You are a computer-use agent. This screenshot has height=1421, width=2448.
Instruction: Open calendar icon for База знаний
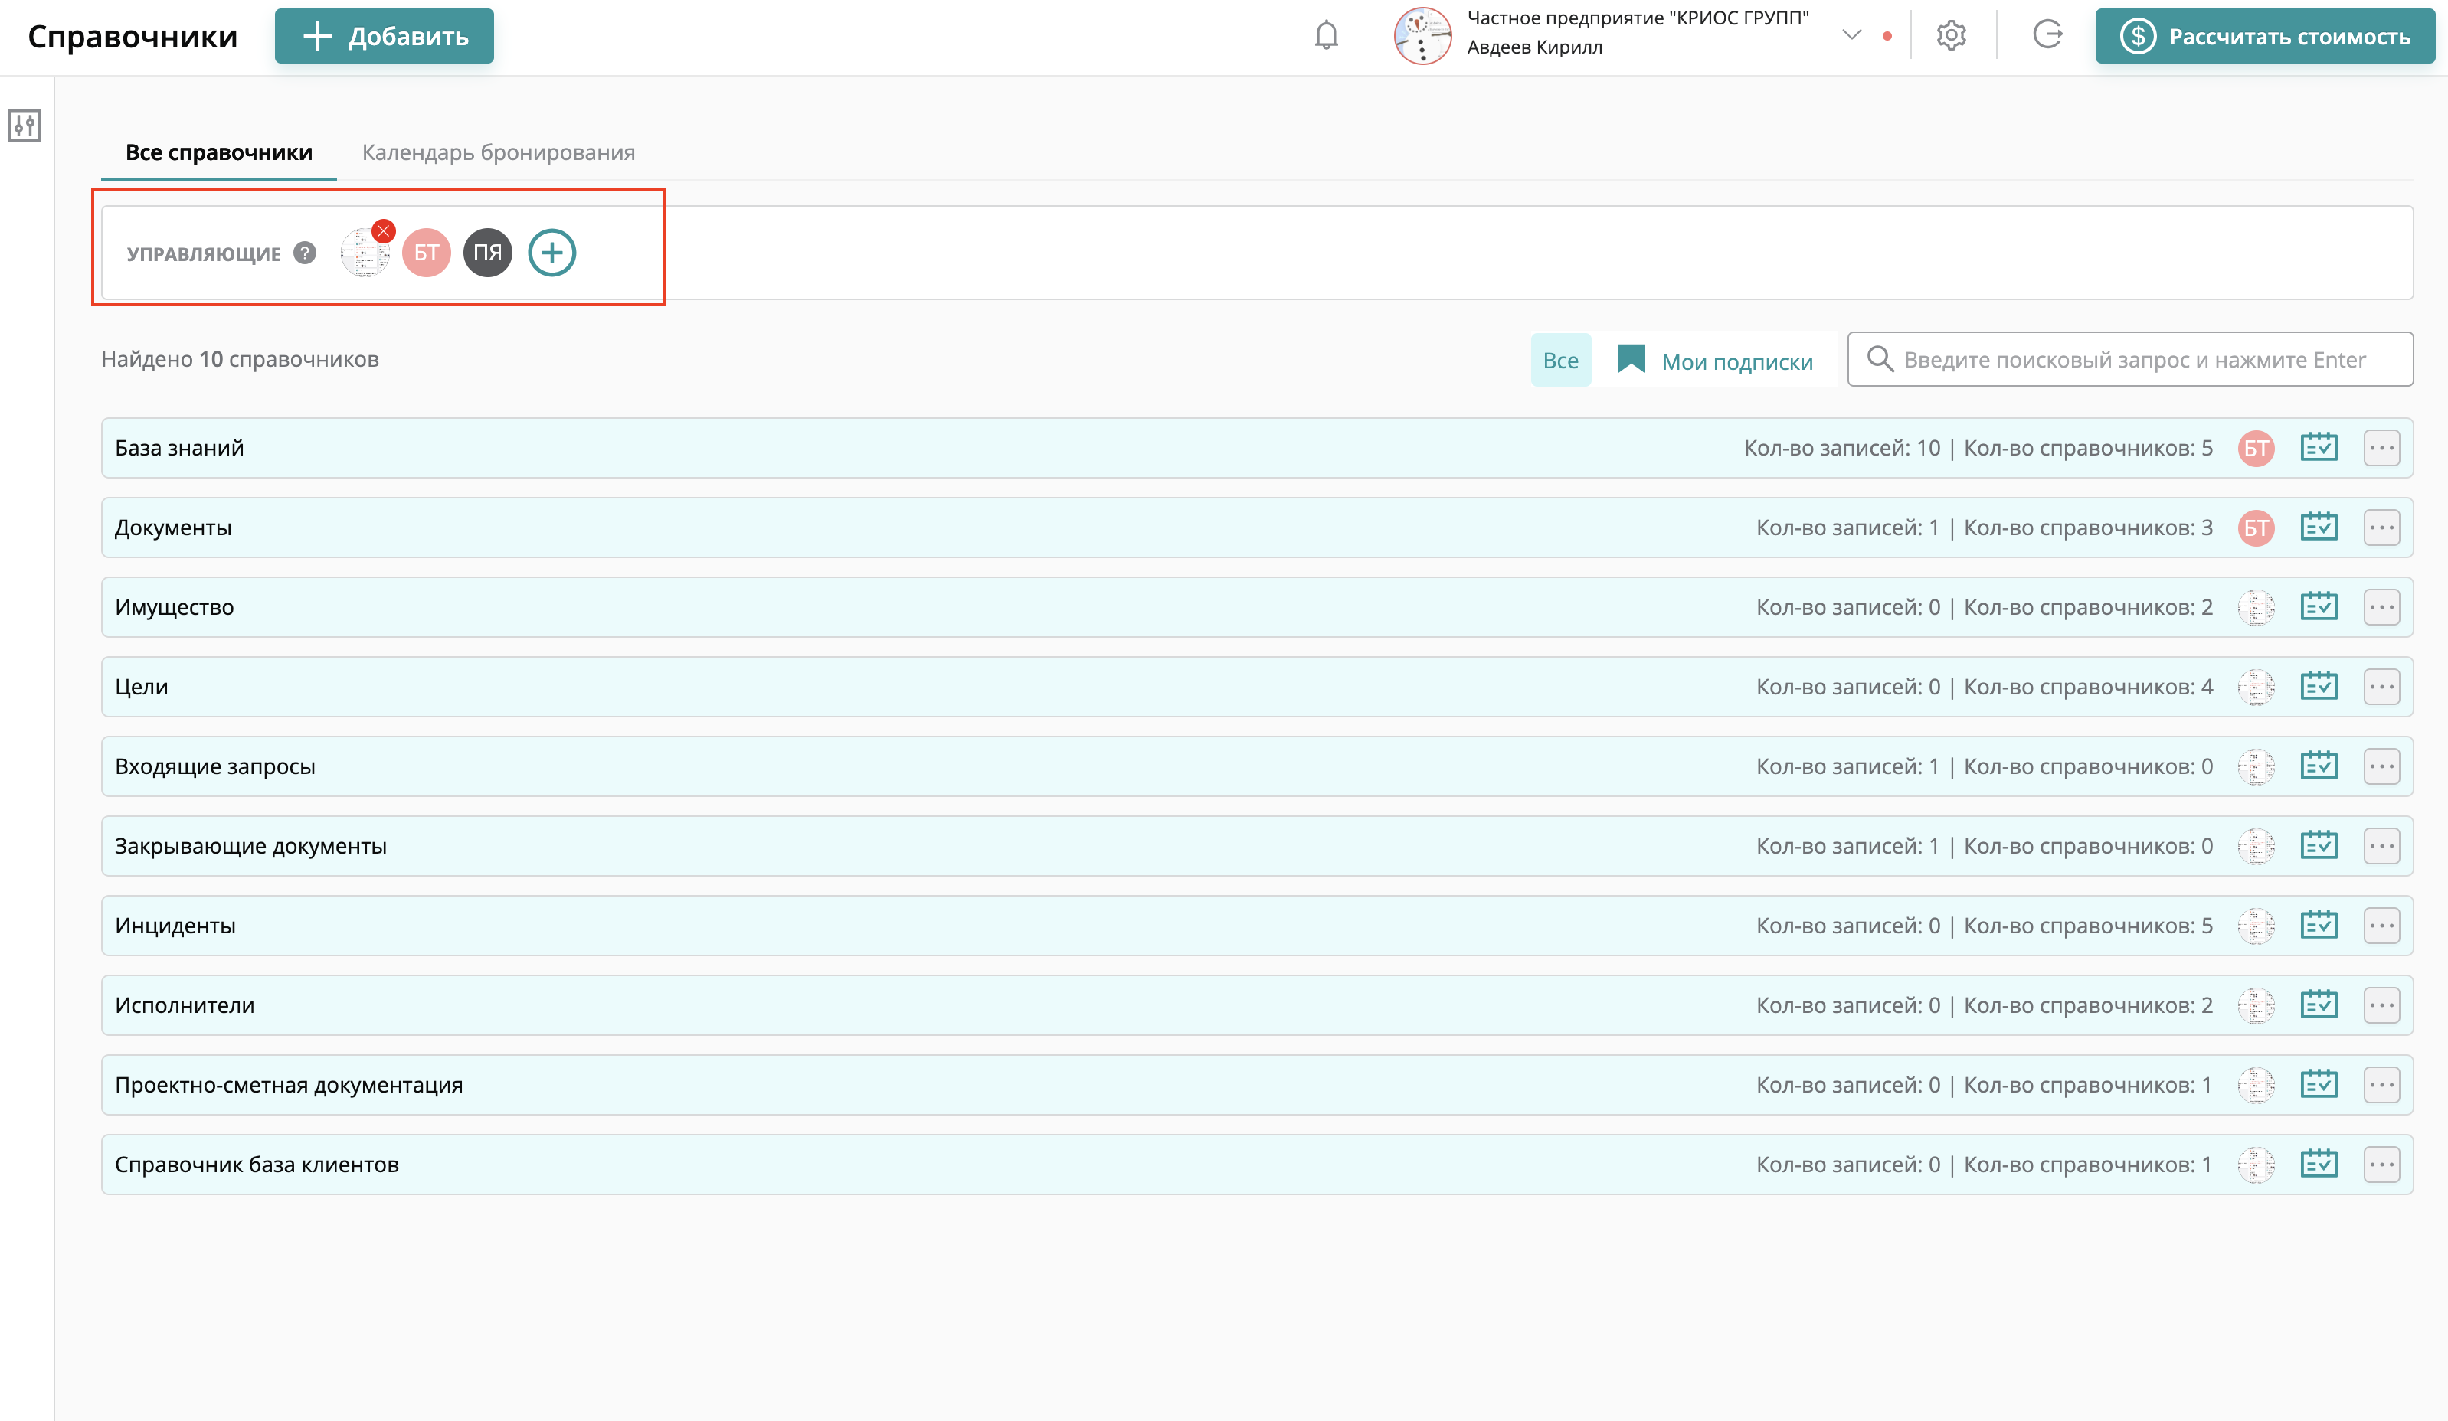(2318, 448)
